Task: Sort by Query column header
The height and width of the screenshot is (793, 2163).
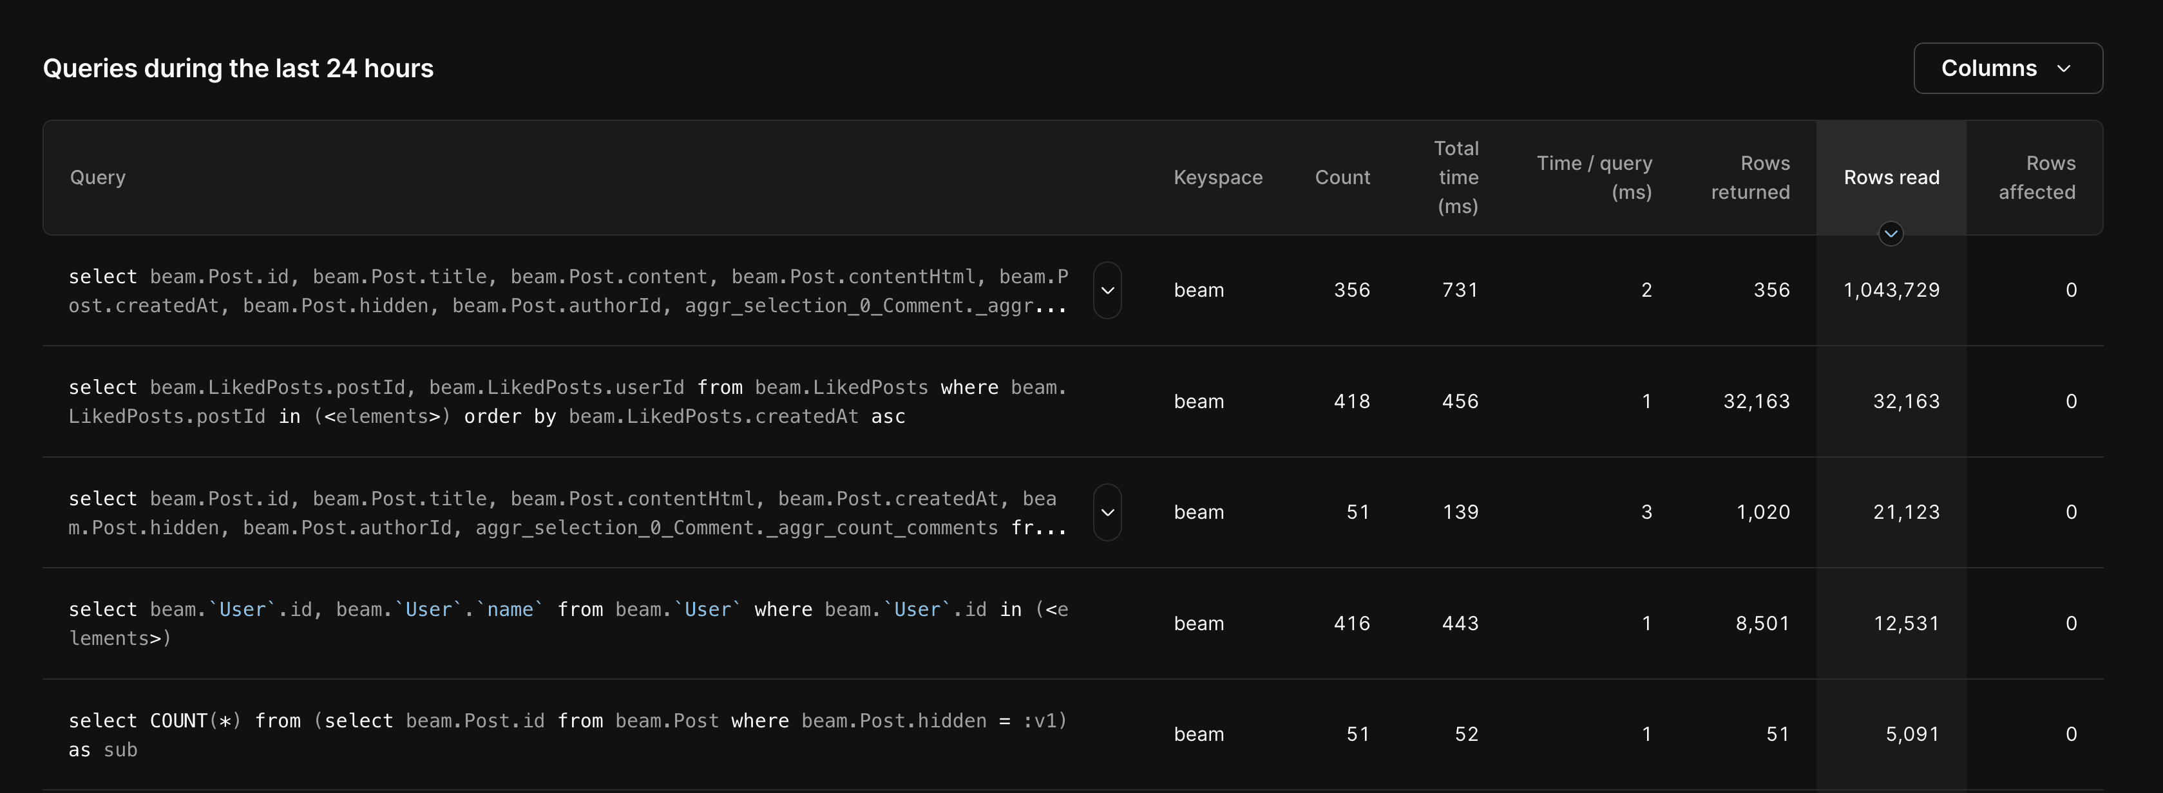Action: (x=97, y=177)
